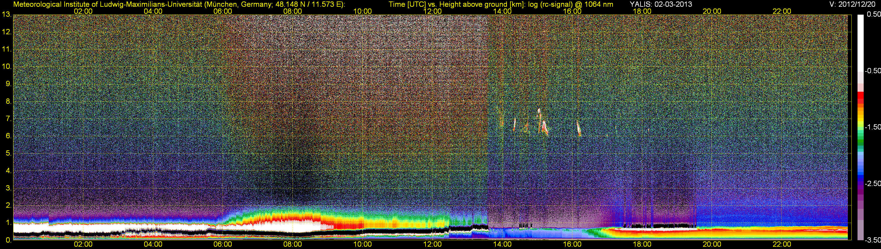Click the 20:00 label on the top time axis
Viewport: 881px width, 249px height.
(x=712, y=11)
